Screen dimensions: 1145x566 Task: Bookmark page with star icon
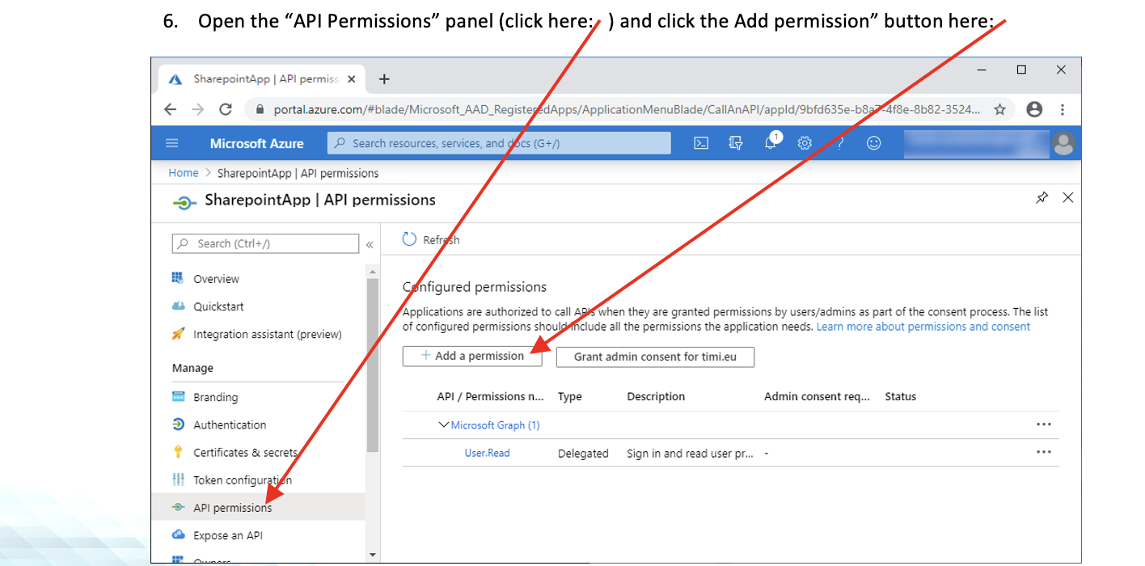[x=999, y=109]
